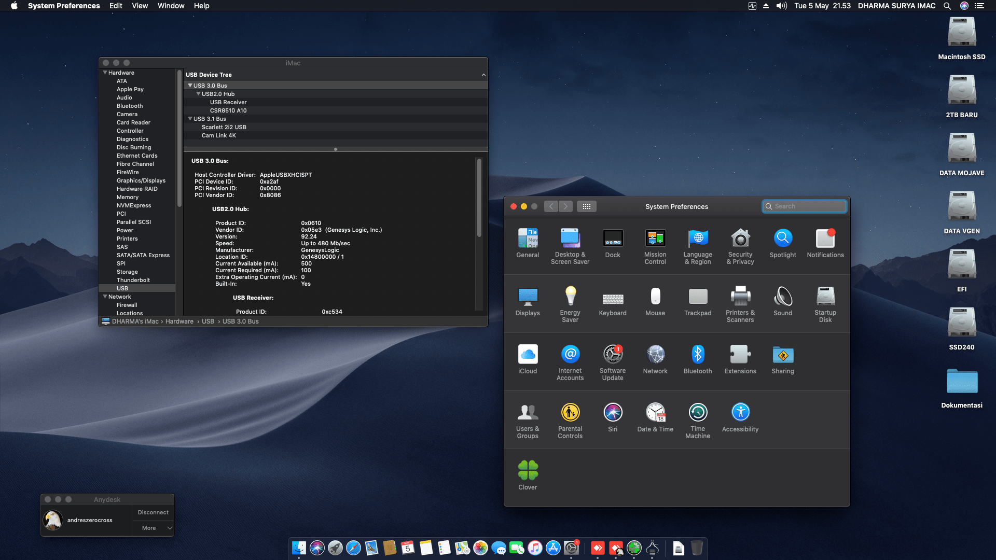Open the Apple menu

click(x=14, y=6)
